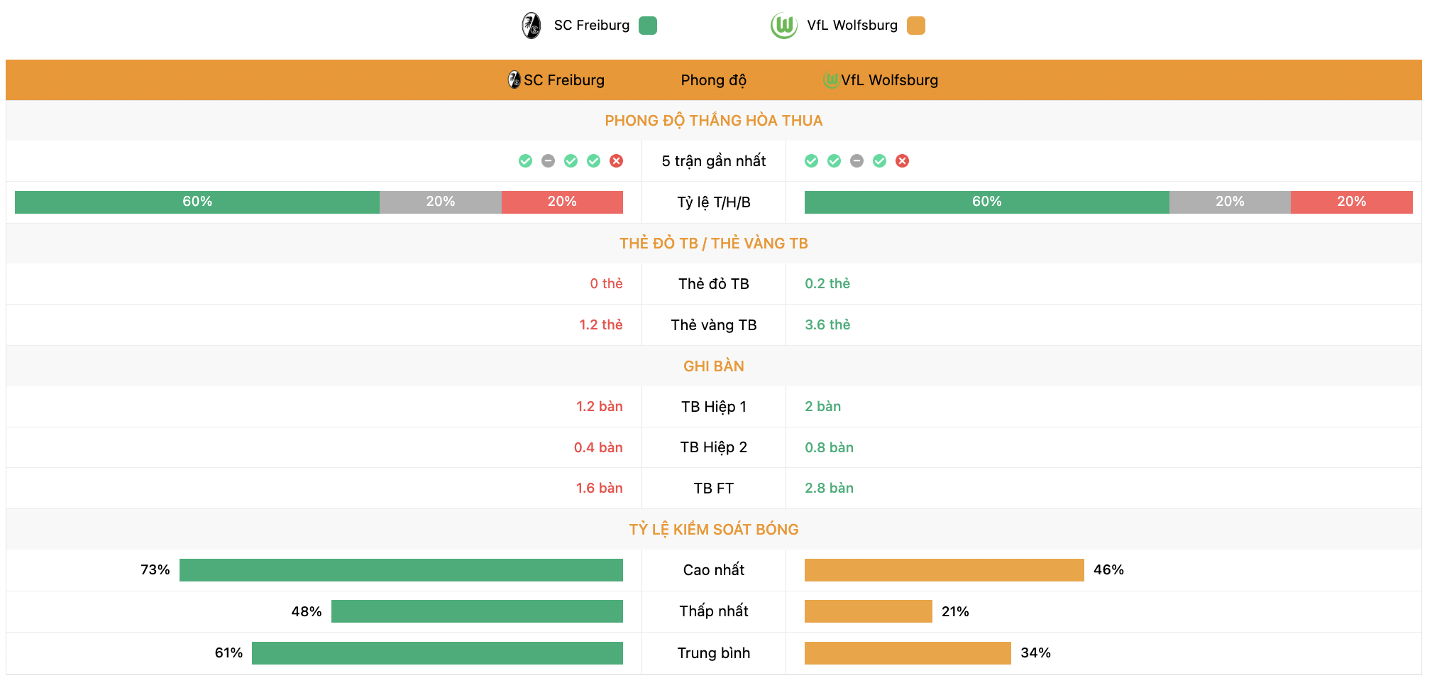
Task: Click VfL Wolfsburg's fourth result win icon
Action: (x=879, y=161)
